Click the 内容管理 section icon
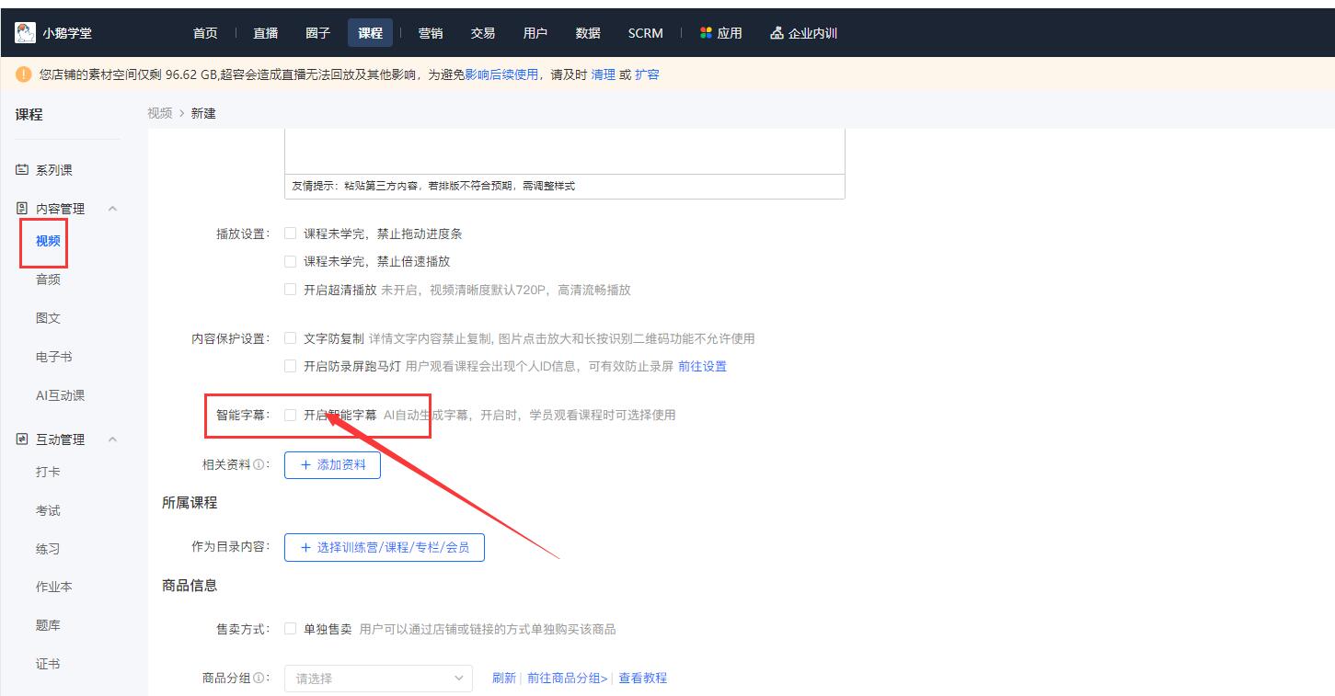The height and width of the screenshot is (696, 1335). (22, 209)
